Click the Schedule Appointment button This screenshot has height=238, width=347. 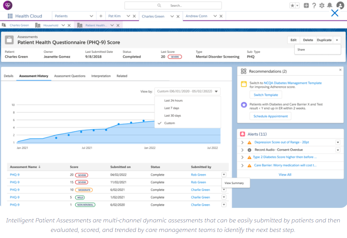(x=270, y=117)
